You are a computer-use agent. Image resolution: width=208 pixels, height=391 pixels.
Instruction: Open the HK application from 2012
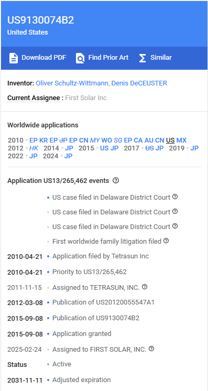[34, 148]
